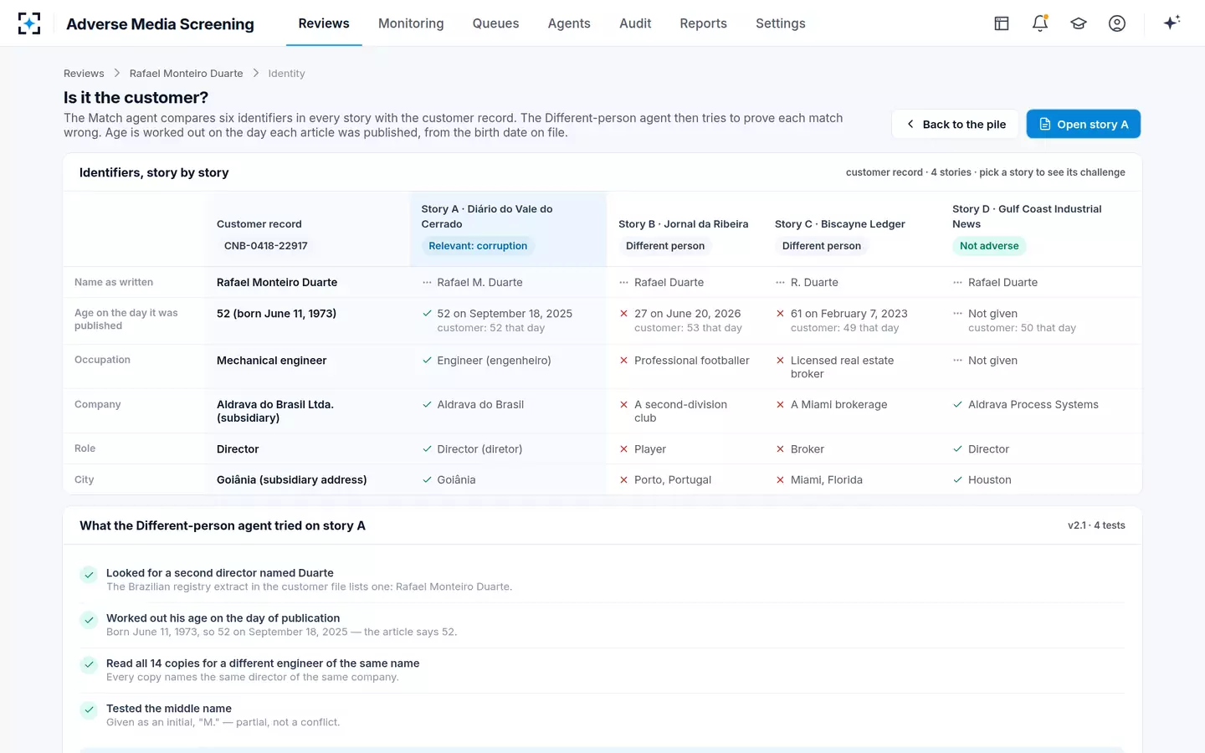Click the green check beside Engineer (engenheiro)
1205x753 pixels.
427,361
